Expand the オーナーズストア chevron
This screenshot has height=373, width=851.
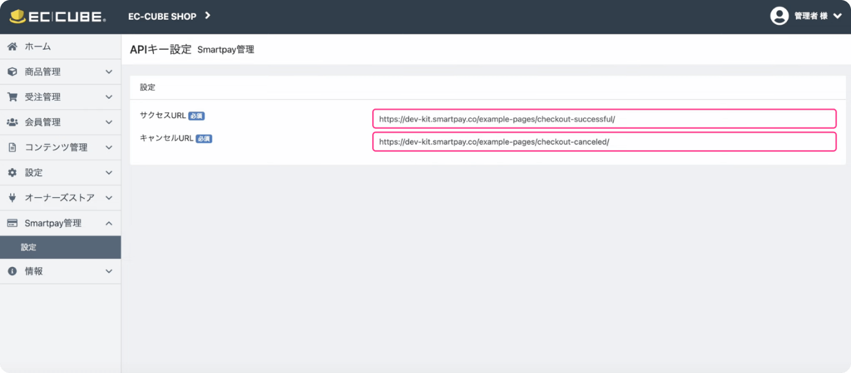click(108, 198)
